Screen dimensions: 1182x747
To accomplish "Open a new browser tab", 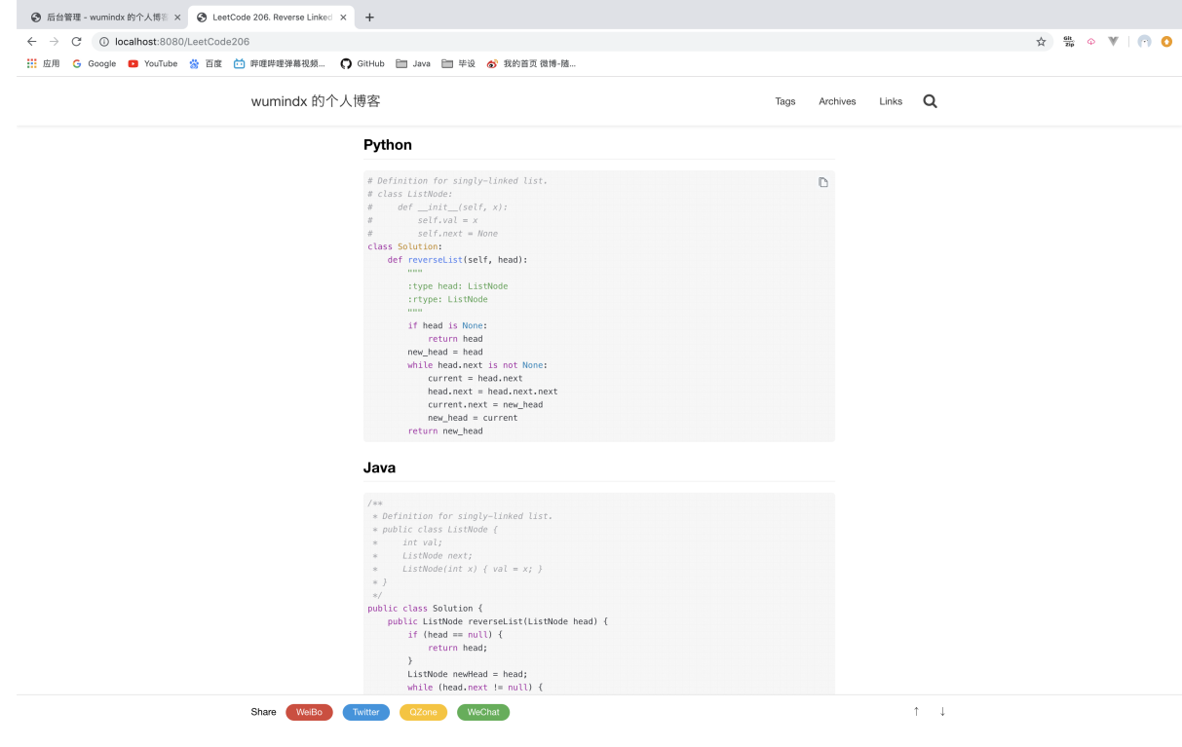I will (x=369, y=18).
